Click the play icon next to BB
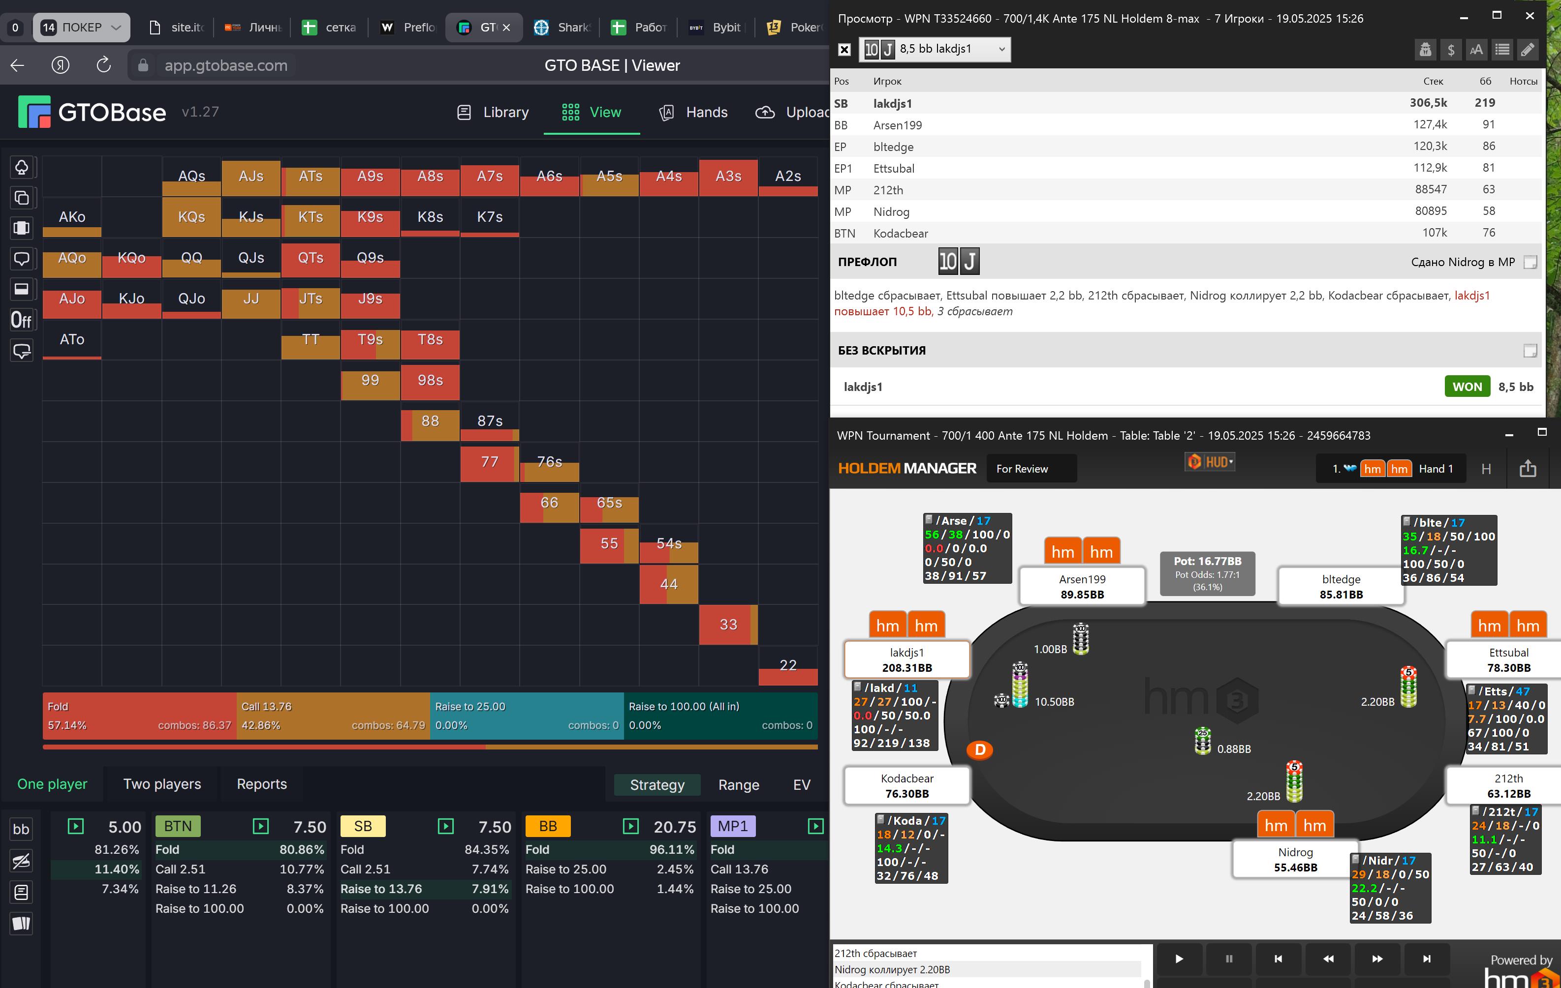The image size is (1561, 988). 631,826
